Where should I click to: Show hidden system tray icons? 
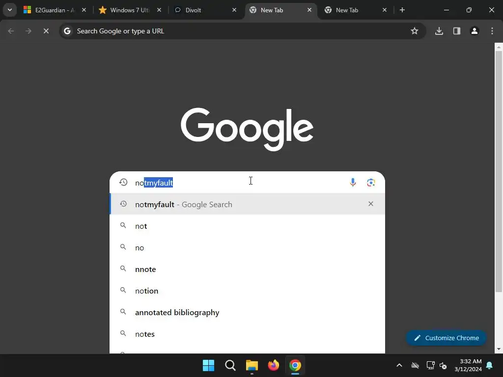[x=399, y=365]
